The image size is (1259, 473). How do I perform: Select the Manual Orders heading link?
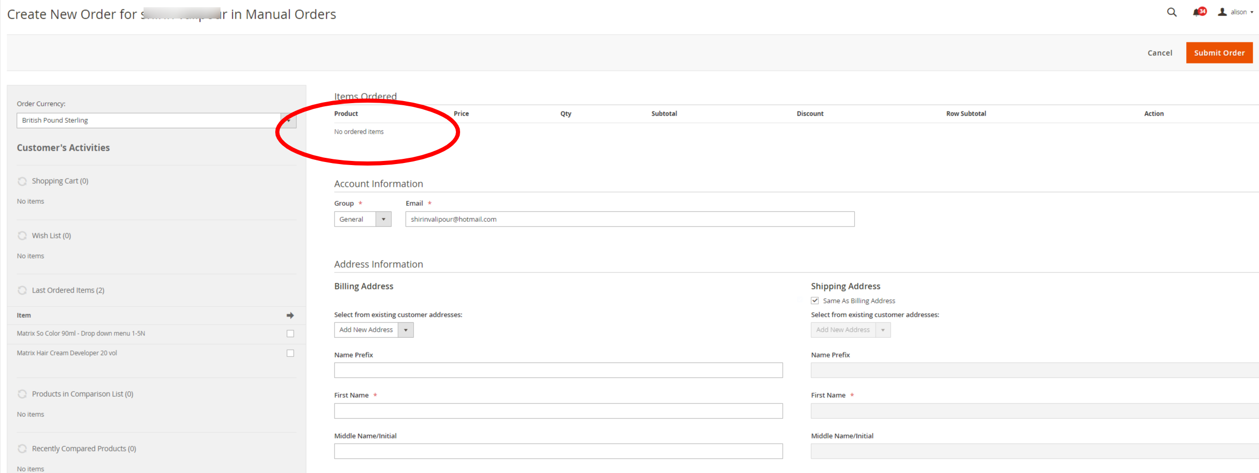point(291,14)
